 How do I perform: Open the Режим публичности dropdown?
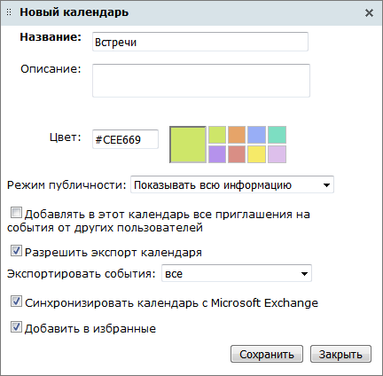click(232, 184)
